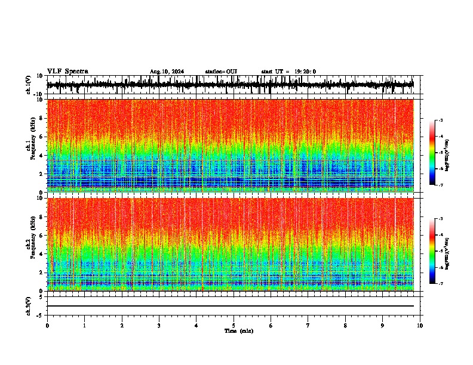Select the "Time (min)" axis label
The image size is (473, 365).
[x=239, y=331]
